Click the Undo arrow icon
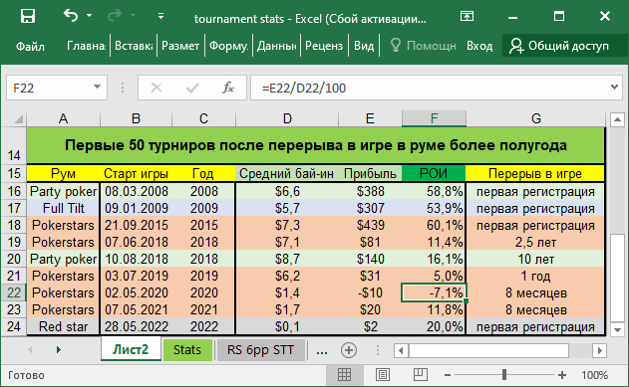 pyautogui.click(x=71, y=16)
